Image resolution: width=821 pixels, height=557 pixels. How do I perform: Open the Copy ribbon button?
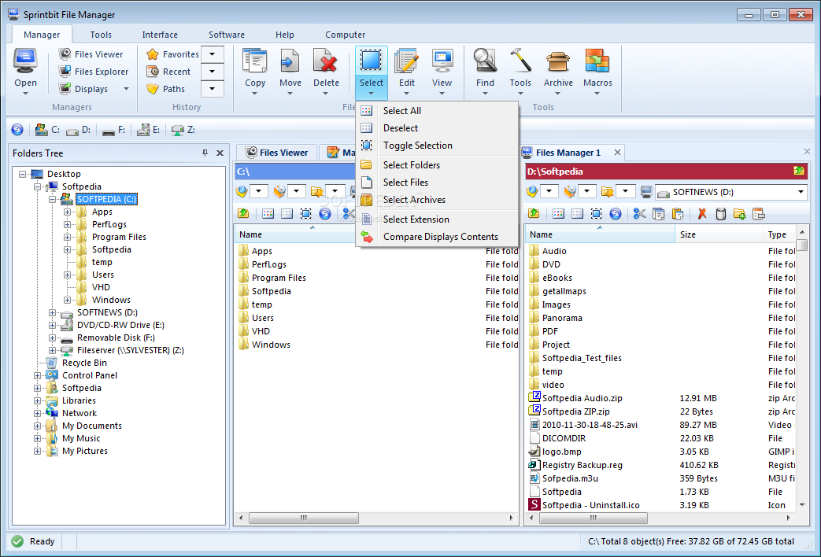tap(255, 72)
